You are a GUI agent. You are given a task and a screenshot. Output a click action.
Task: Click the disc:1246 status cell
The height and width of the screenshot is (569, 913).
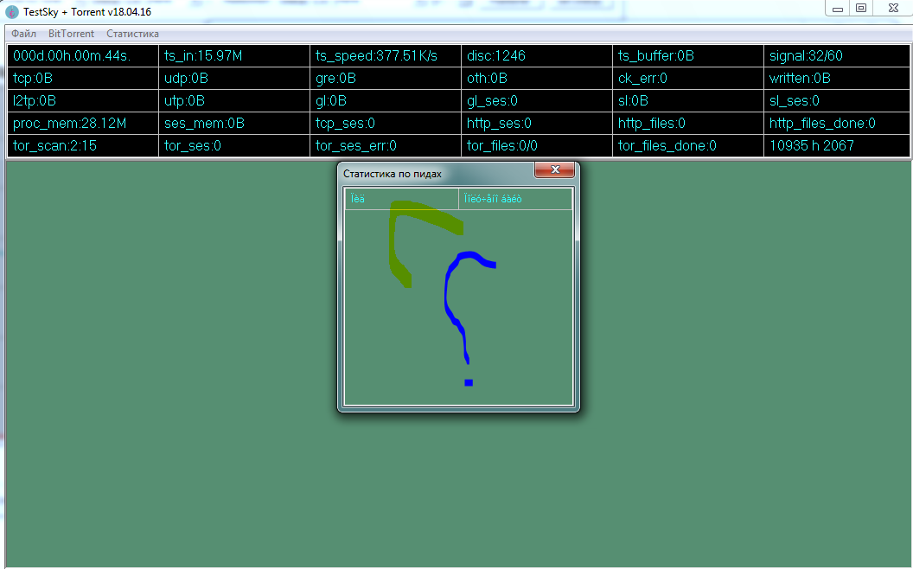(536, 56)
